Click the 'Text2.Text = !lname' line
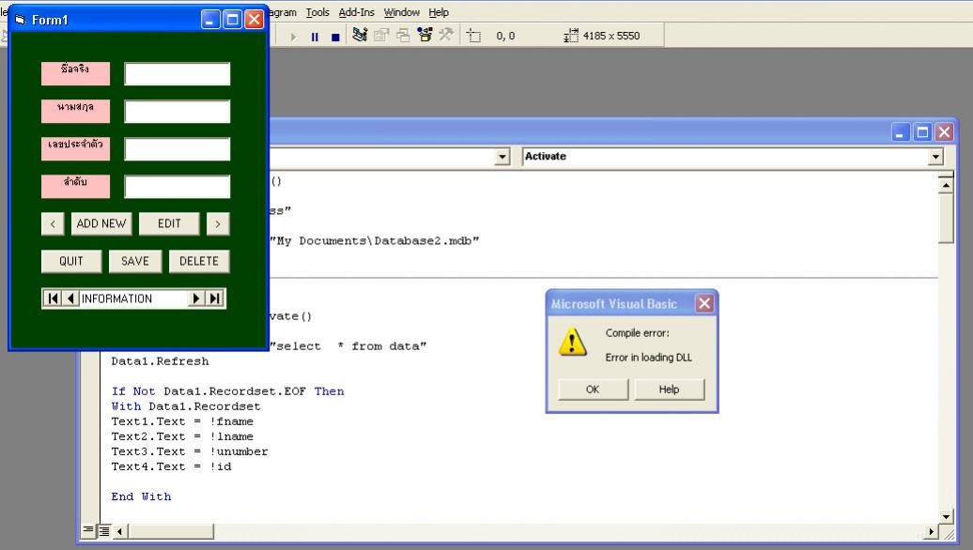973x550 pixels. click(182, 436)
